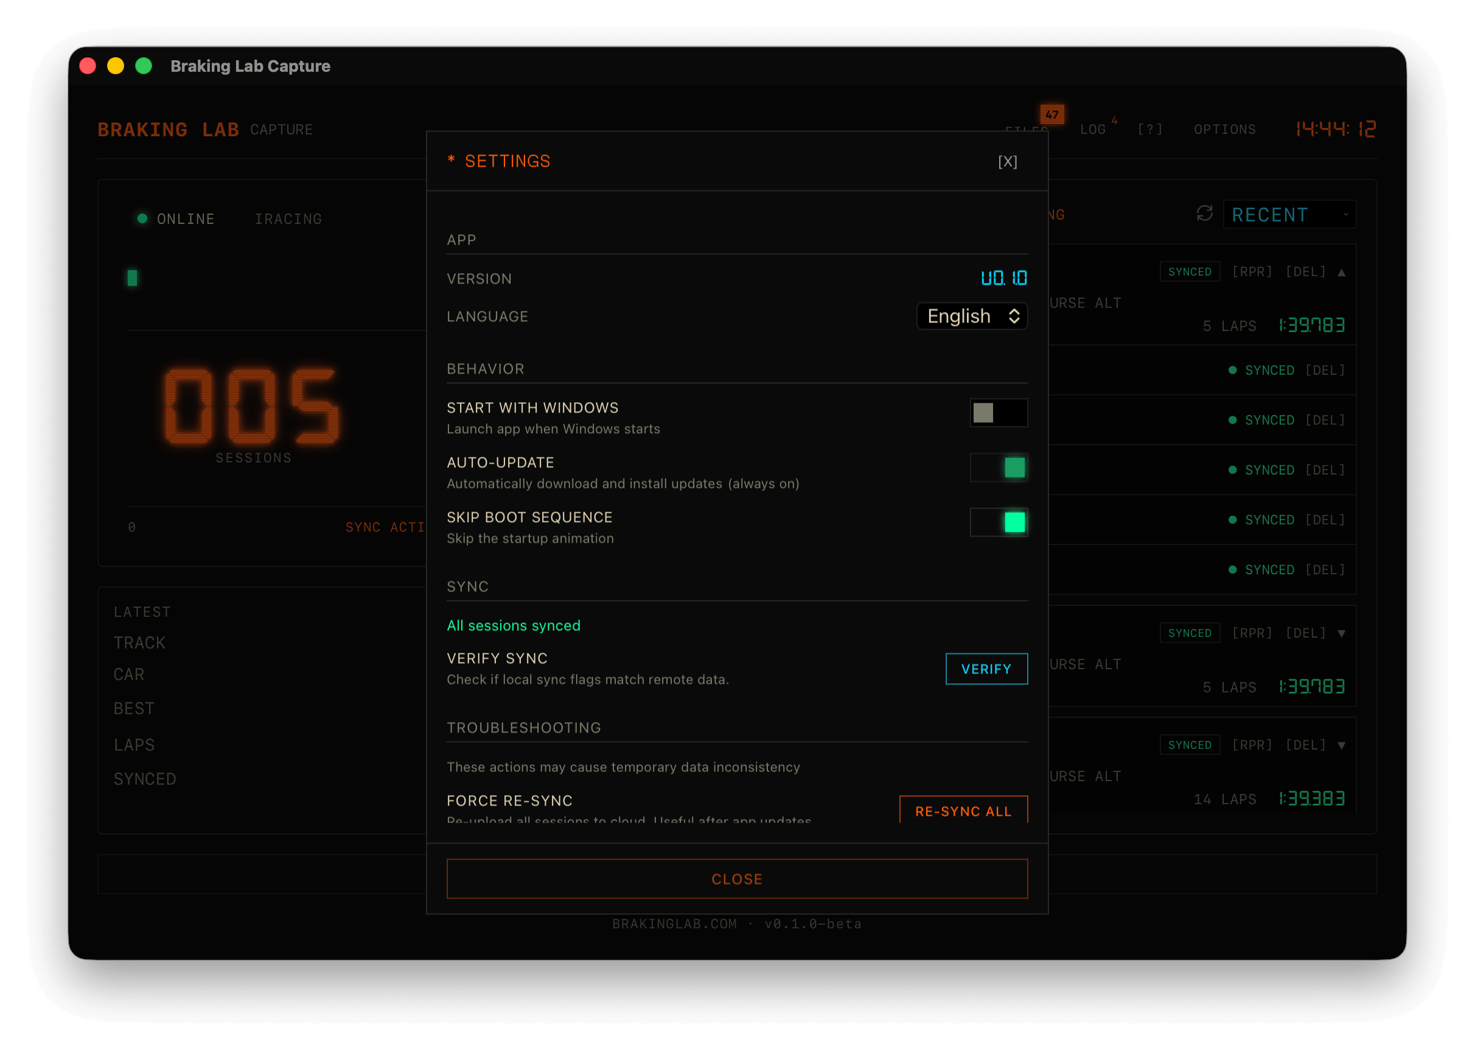
Task: Select the OPTIONS menu item
Action: 1224,128
